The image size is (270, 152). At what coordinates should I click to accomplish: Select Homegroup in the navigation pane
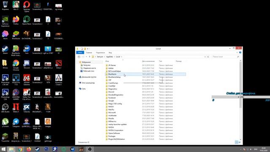89,77
